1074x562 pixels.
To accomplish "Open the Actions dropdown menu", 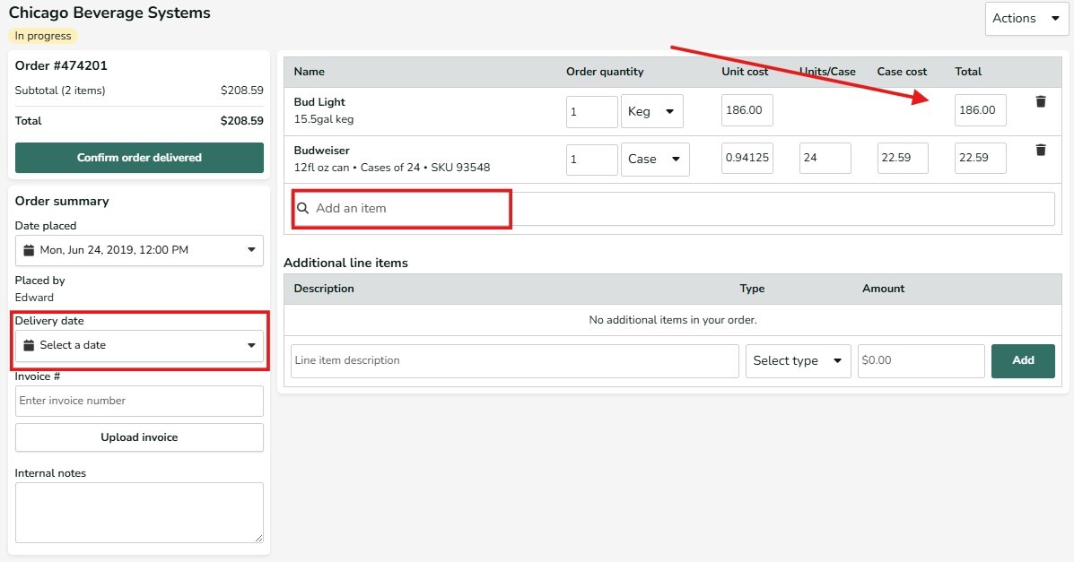I will pos(1026,19).
